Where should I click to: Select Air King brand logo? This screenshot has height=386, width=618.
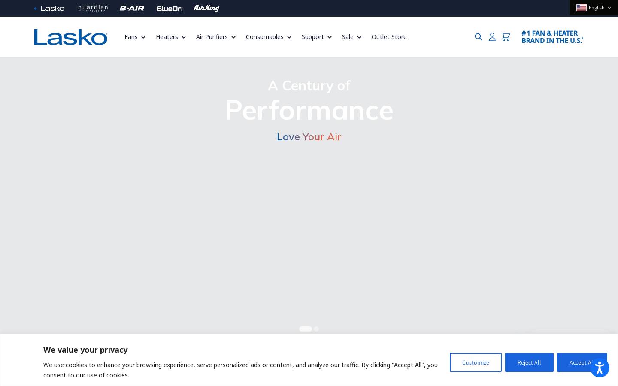(206, 8)
